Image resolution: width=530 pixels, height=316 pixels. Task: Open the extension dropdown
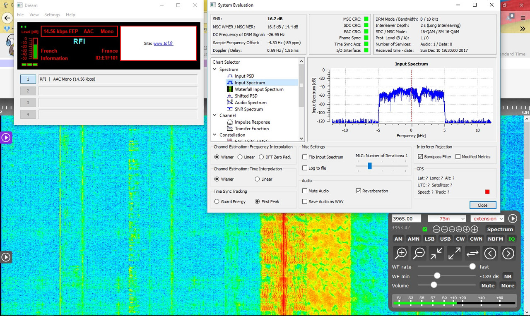[487, 218]
